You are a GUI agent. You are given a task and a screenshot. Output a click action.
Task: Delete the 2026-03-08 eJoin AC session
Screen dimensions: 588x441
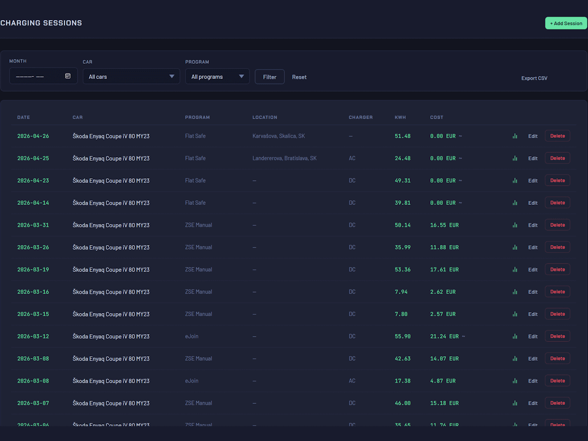(x=557, y=381)
